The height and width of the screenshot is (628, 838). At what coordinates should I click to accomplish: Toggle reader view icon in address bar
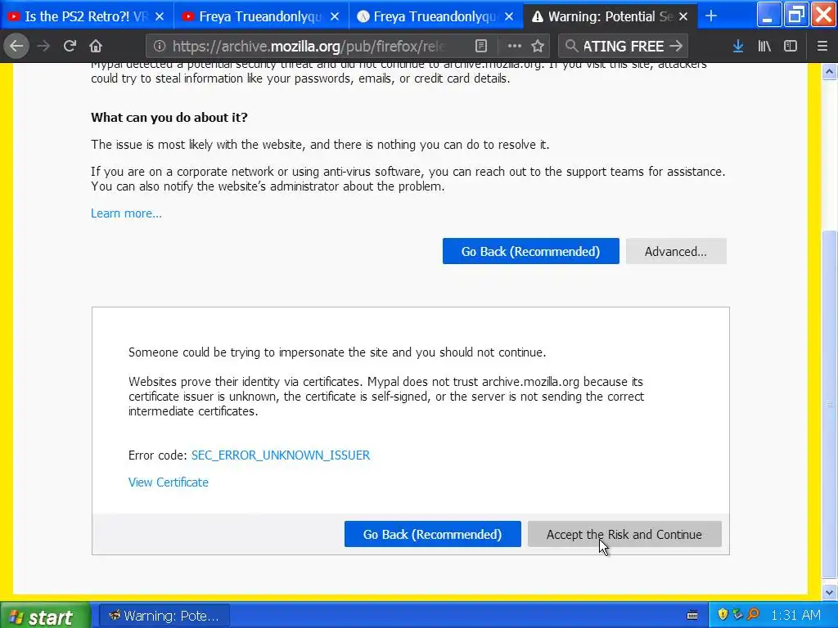coord(481,46)
